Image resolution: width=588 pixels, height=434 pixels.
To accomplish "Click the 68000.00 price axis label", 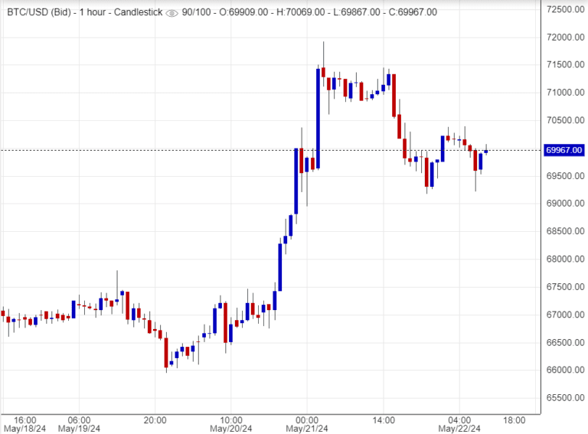I will (564, 259).
